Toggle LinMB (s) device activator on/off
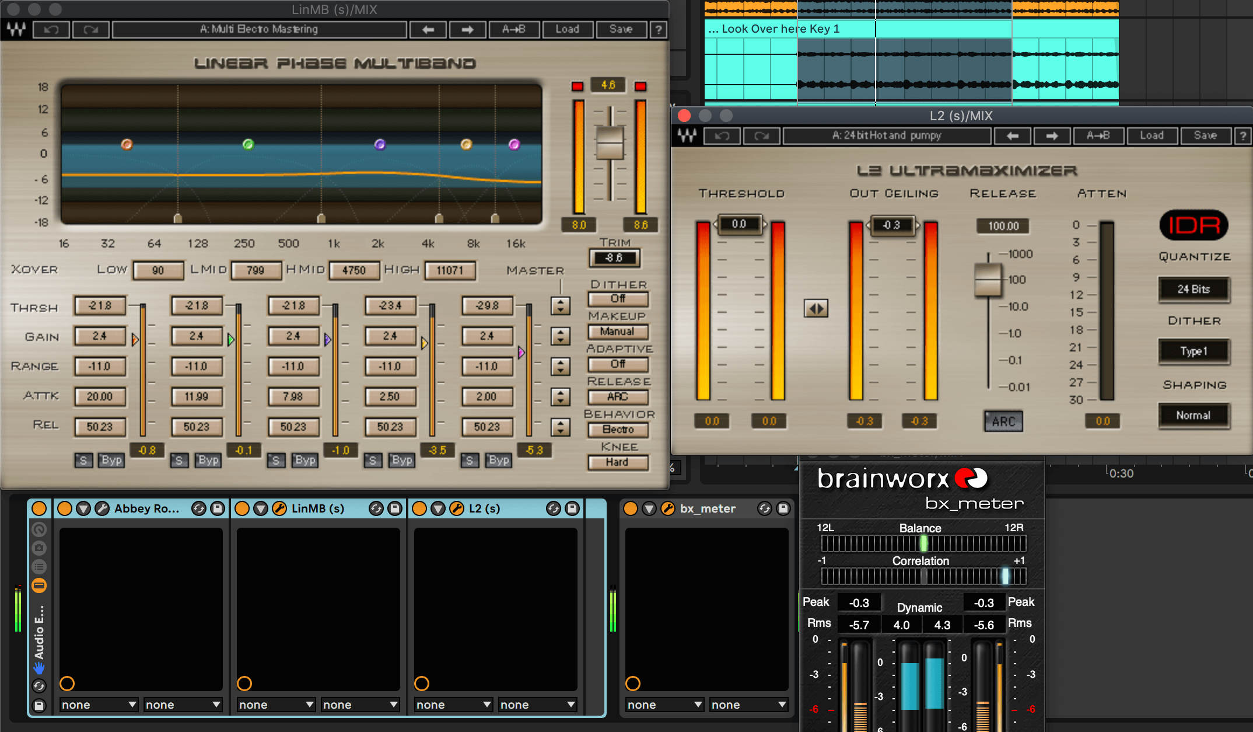Viewport: 1253px width, 732px height. [242, 508]
